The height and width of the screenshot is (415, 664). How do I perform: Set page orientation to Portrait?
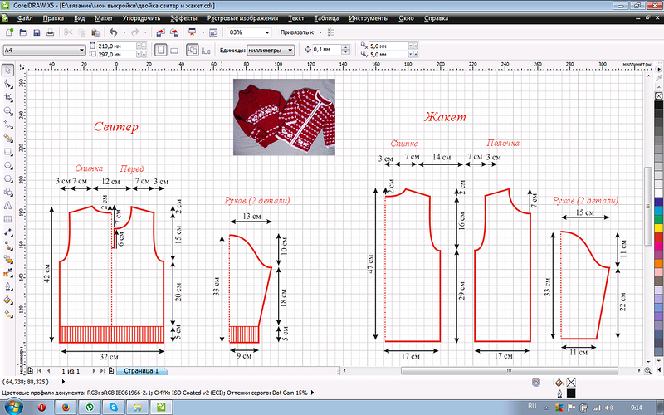coord(160,51)
